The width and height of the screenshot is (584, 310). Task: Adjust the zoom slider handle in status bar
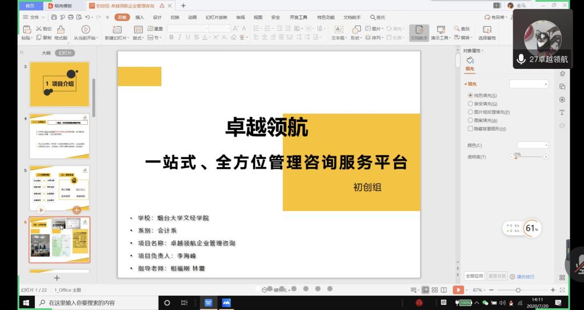click(518, 290)
